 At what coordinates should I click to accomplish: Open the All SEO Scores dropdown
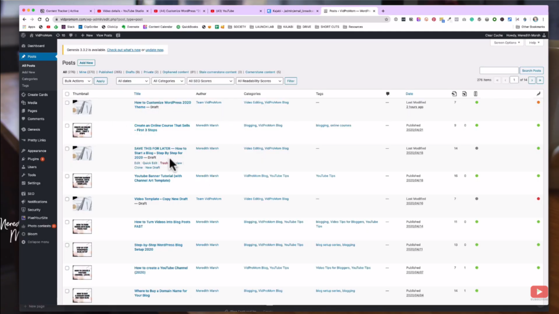[210, 81]
